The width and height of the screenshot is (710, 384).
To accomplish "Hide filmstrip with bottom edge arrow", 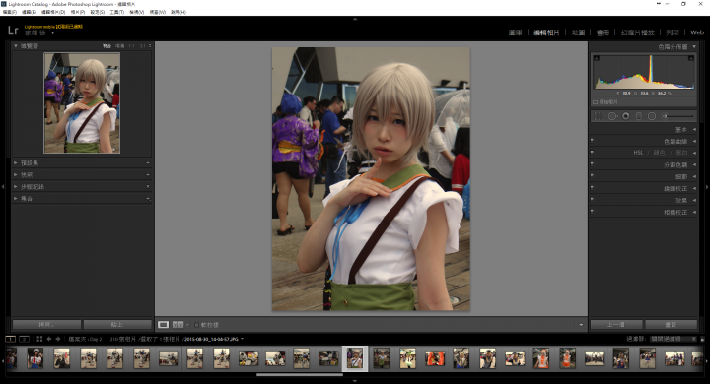I will [355, 381].
